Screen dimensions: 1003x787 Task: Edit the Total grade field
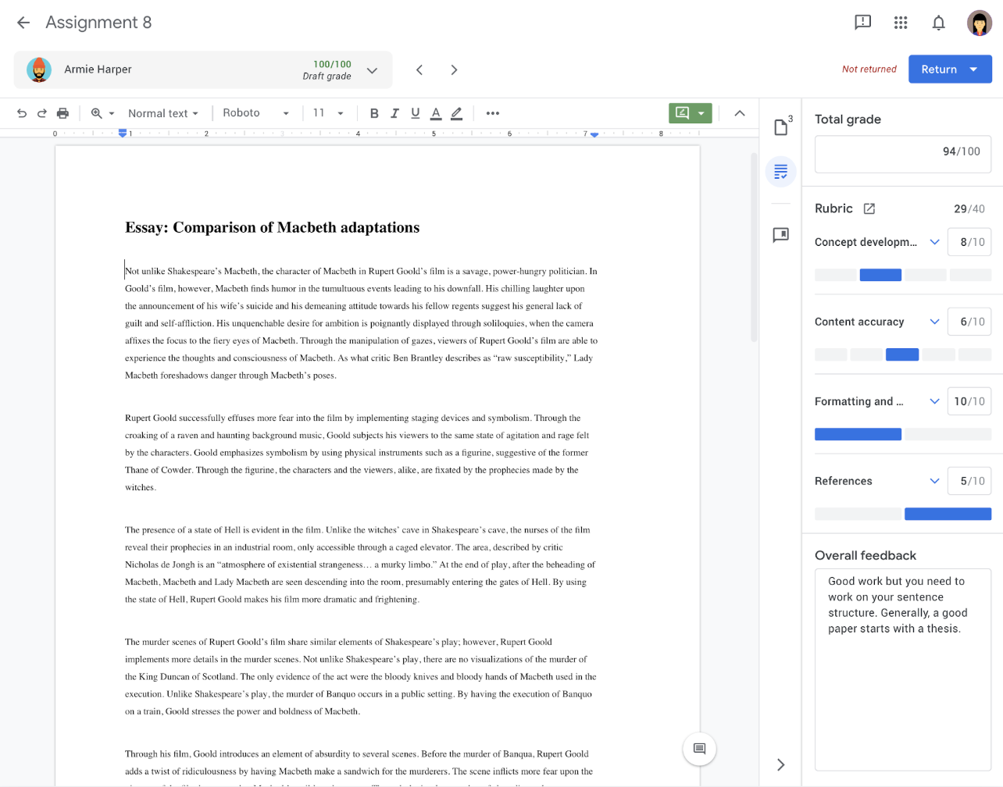903,154
